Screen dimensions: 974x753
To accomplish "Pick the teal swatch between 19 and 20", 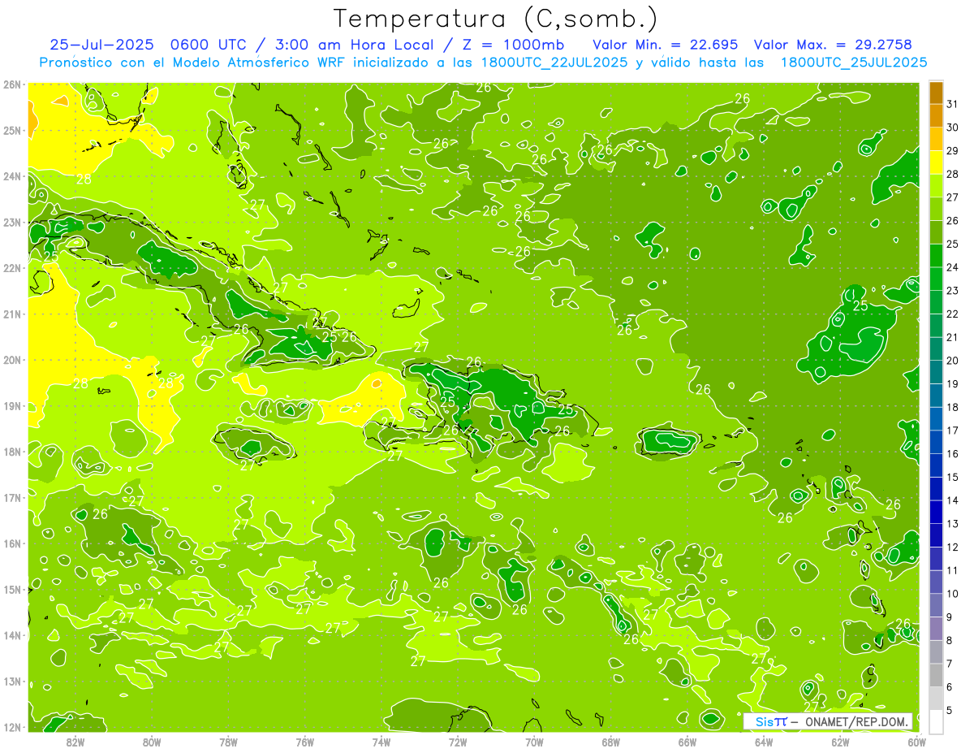I will 936,372.
